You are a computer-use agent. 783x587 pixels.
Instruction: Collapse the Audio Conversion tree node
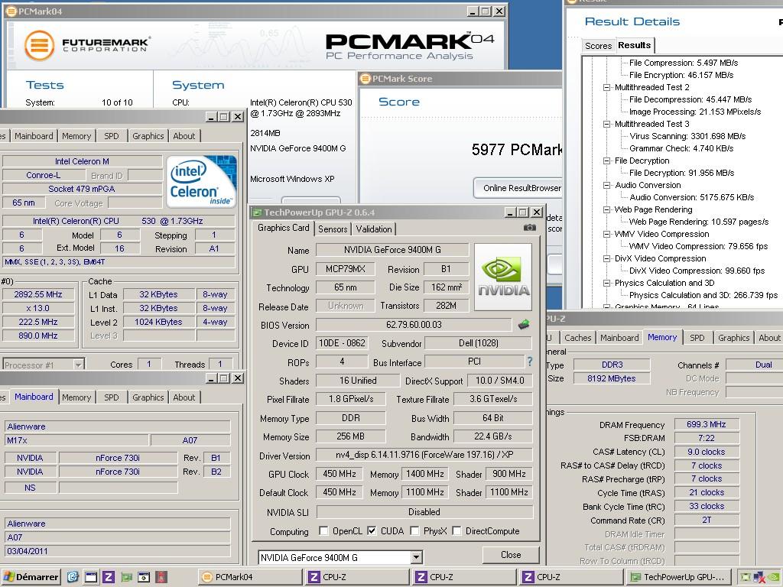pos(606,185)
